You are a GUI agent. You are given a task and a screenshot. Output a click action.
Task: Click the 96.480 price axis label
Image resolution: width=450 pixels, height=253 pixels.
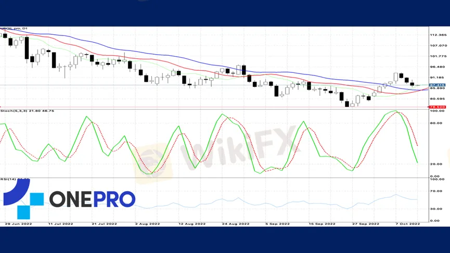coord(437,67)
